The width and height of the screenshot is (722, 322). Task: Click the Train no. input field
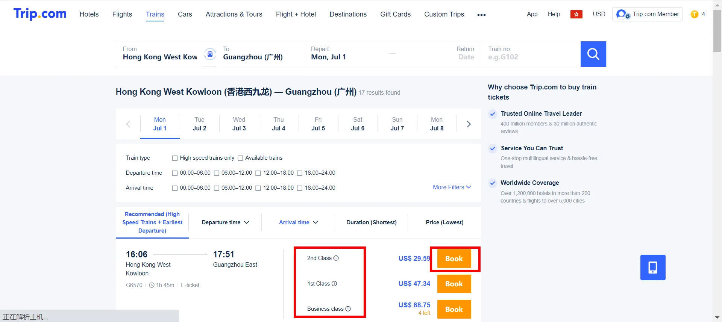coord(531,54)
